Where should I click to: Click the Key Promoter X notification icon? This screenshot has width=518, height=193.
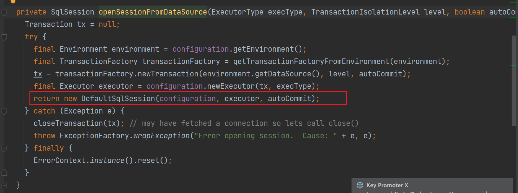[360, 185]
